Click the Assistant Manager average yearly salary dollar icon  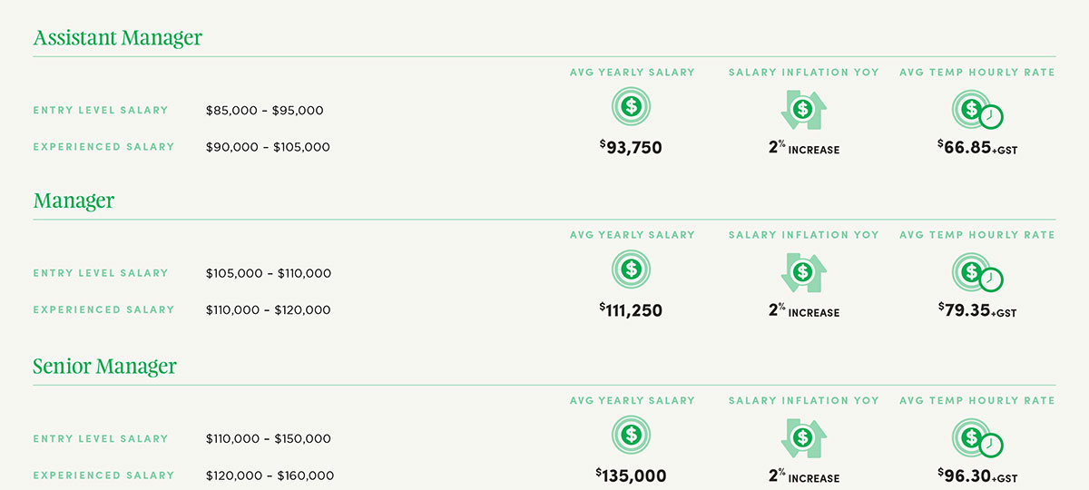tap(632, 107)
